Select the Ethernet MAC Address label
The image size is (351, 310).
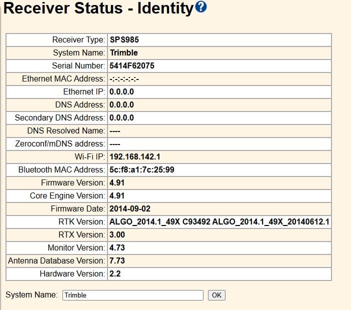pyautogui.click(x=63, y=78)
